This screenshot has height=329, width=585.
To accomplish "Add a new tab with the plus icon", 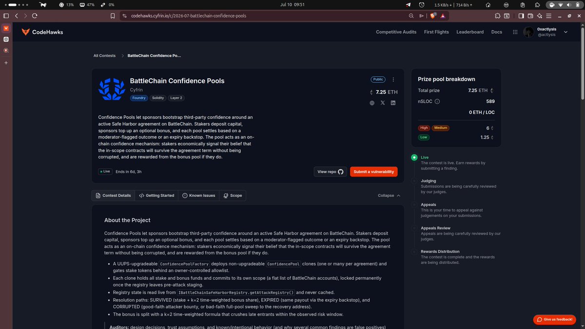I will 6,63.
